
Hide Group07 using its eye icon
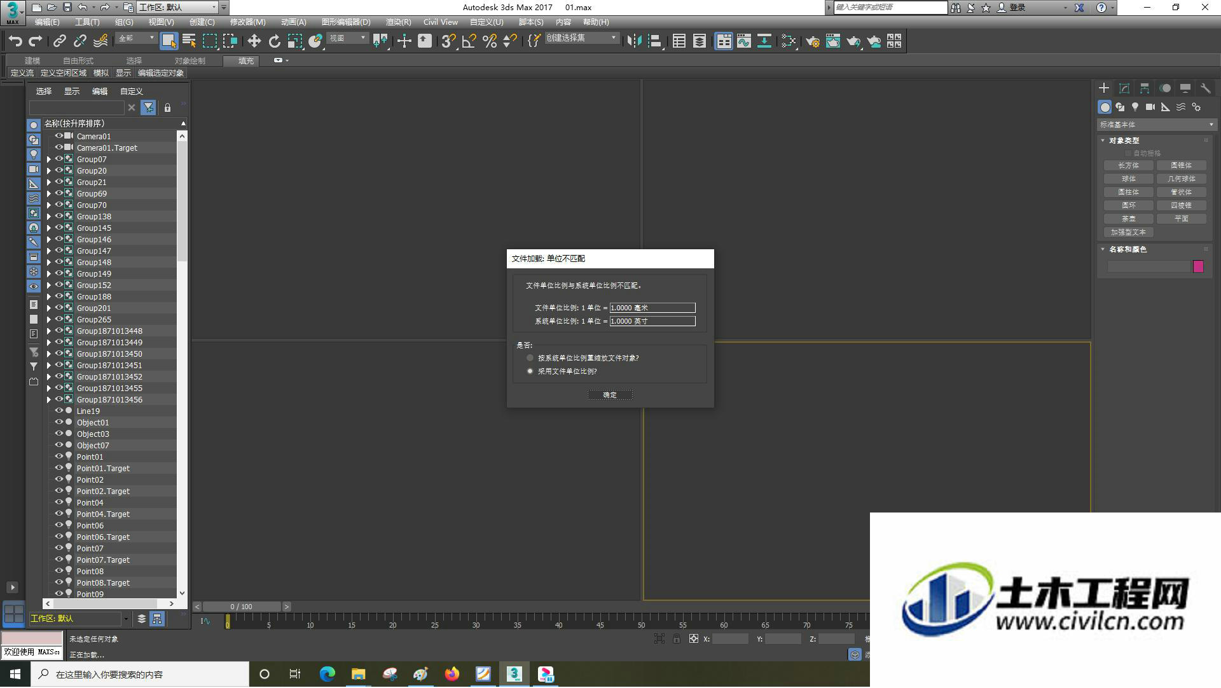[x=59, y=159]
